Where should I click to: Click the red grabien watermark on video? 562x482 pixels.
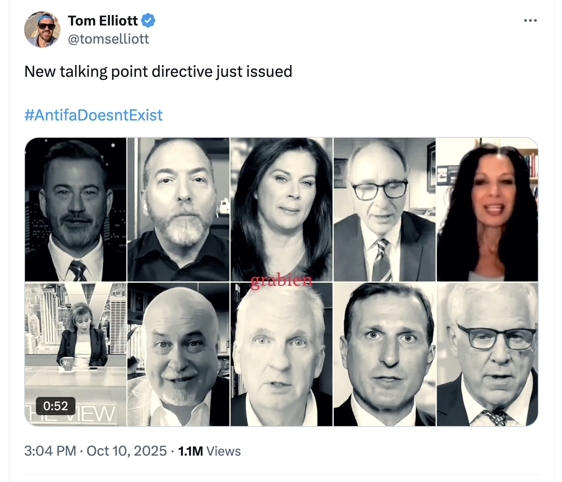pyautogui.click(x=281, y=281)
